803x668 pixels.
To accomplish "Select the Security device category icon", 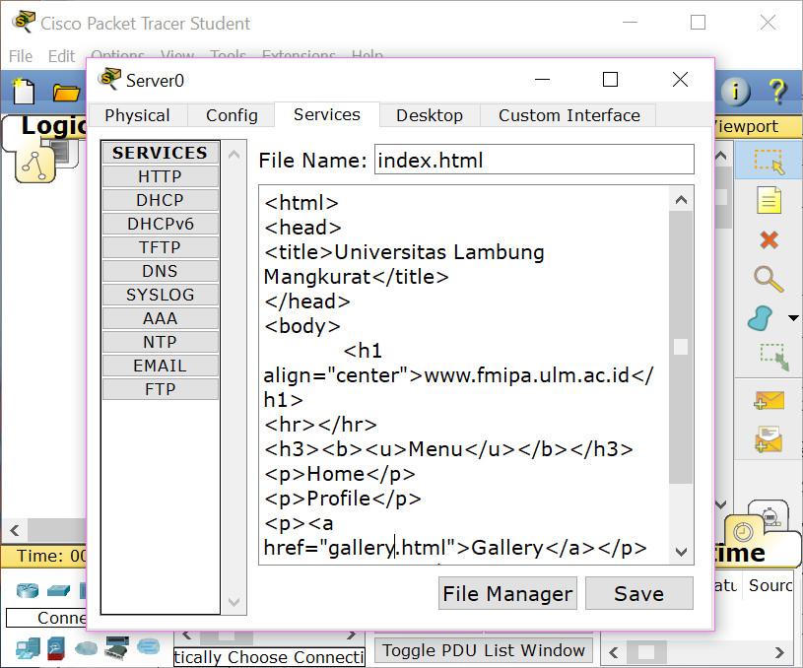I will (56, 648).
